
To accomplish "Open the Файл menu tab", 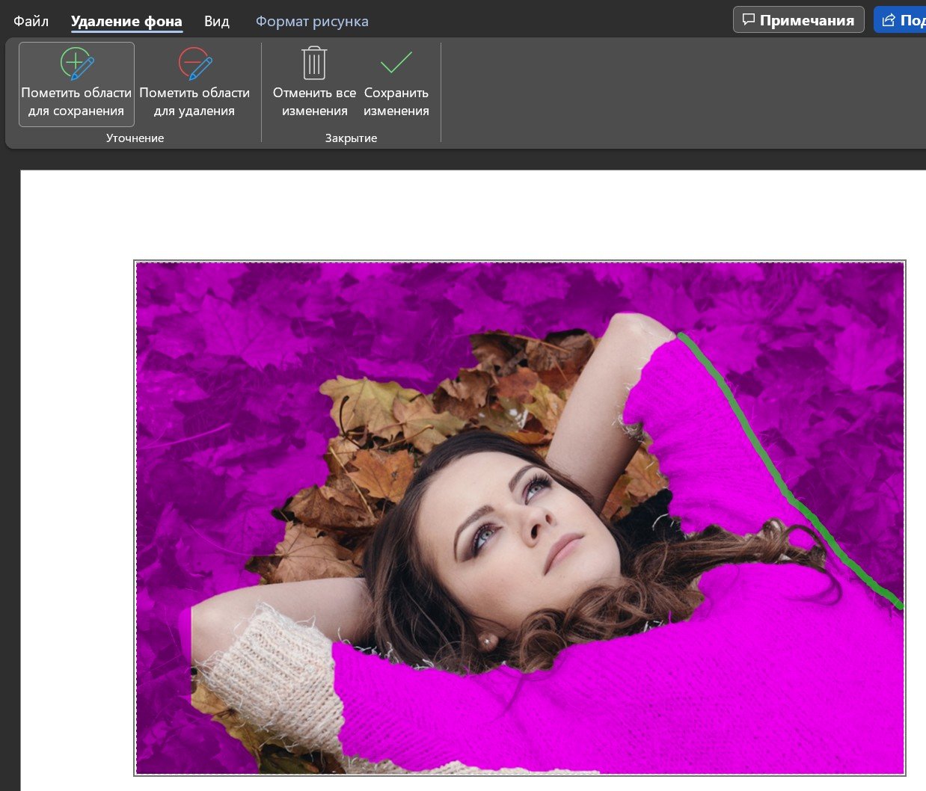I will pyautogui.click(x=31, y=21).
